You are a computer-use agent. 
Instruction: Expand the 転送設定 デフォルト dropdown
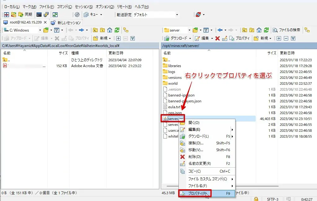coord(177,15)
